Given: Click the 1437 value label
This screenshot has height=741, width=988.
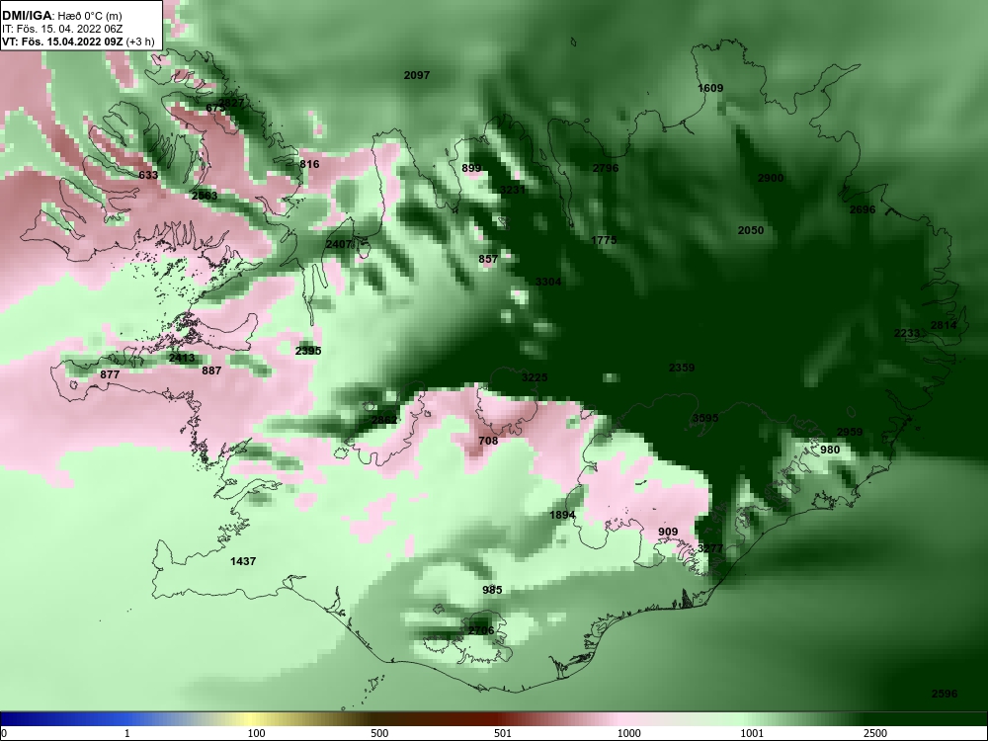Looking at the screenshot, I should (x=243, y=561).
